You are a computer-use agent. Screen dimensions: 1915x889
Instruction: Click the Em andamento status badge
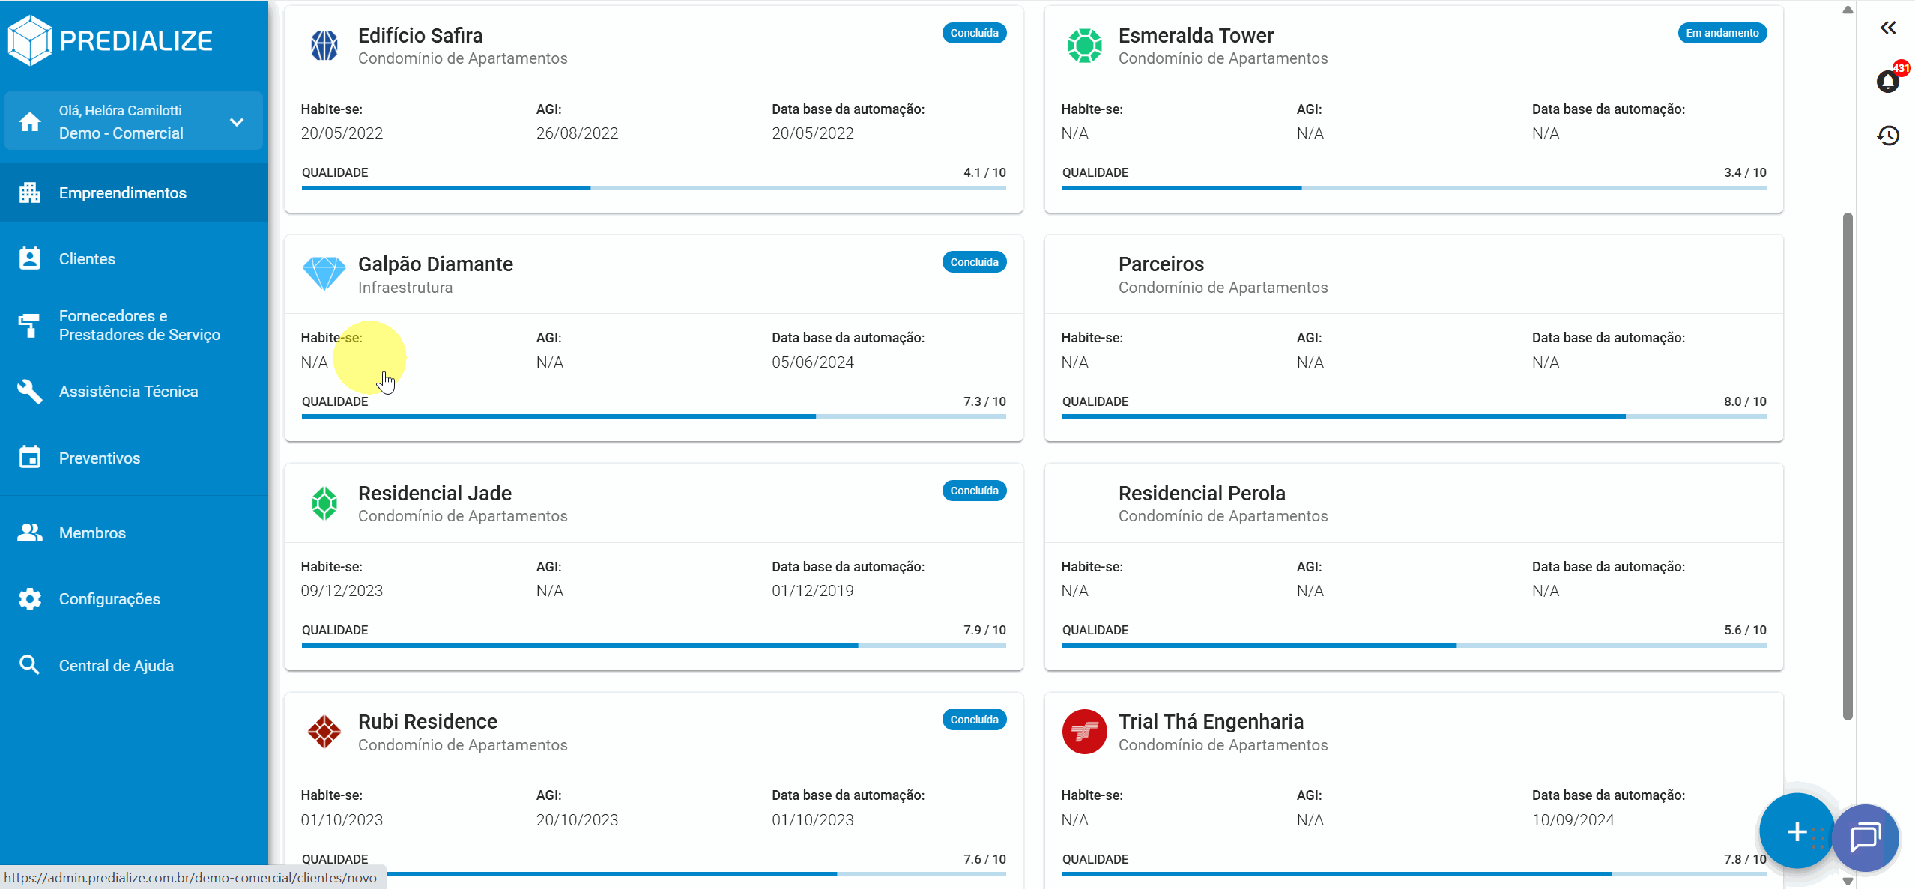(x=1722, y=33)
